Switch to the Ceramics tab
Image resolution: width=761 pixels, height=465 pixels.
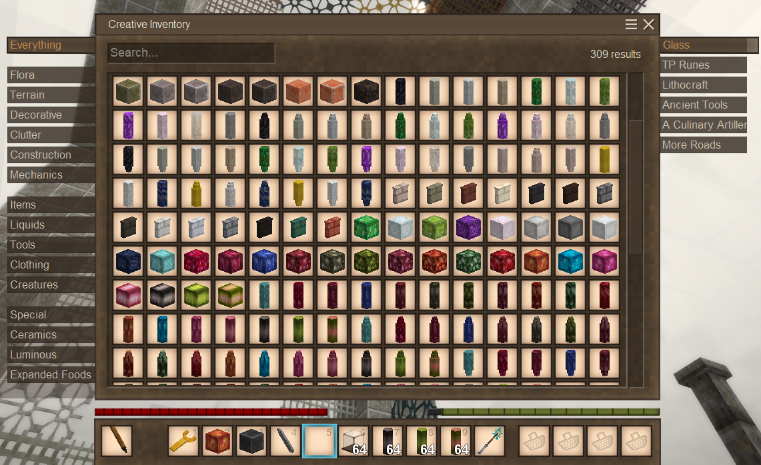[x=51, y=335]
